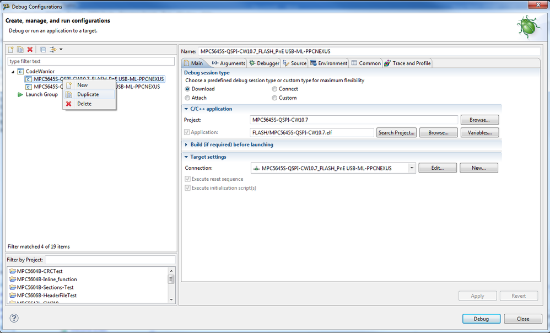Select the Attach radio button
550x333 pixels.
click(188, 98)
